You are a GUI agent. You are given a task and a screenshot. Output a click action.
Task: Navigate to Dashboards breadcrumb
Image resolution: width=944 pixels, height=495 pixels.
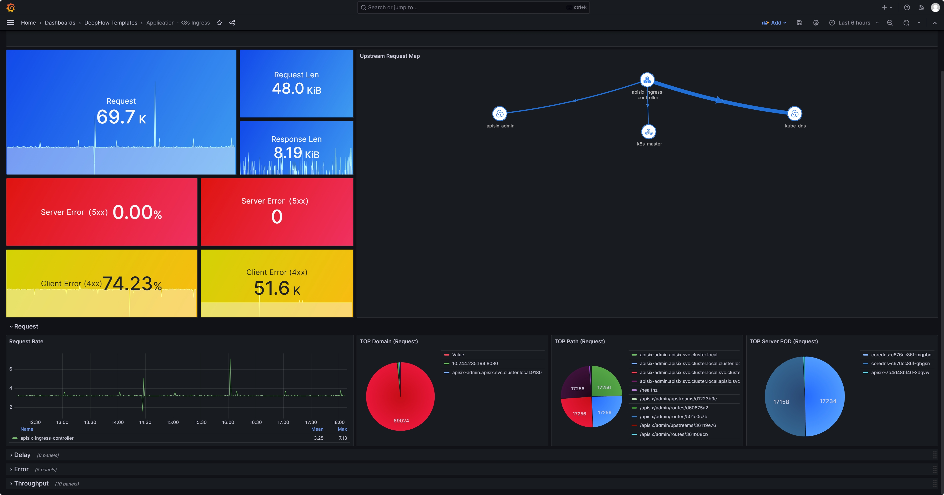click(x=60, y=23)
